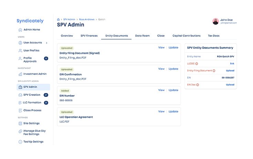Click the Admin Home sidebar icon

[x=20, y=30]
